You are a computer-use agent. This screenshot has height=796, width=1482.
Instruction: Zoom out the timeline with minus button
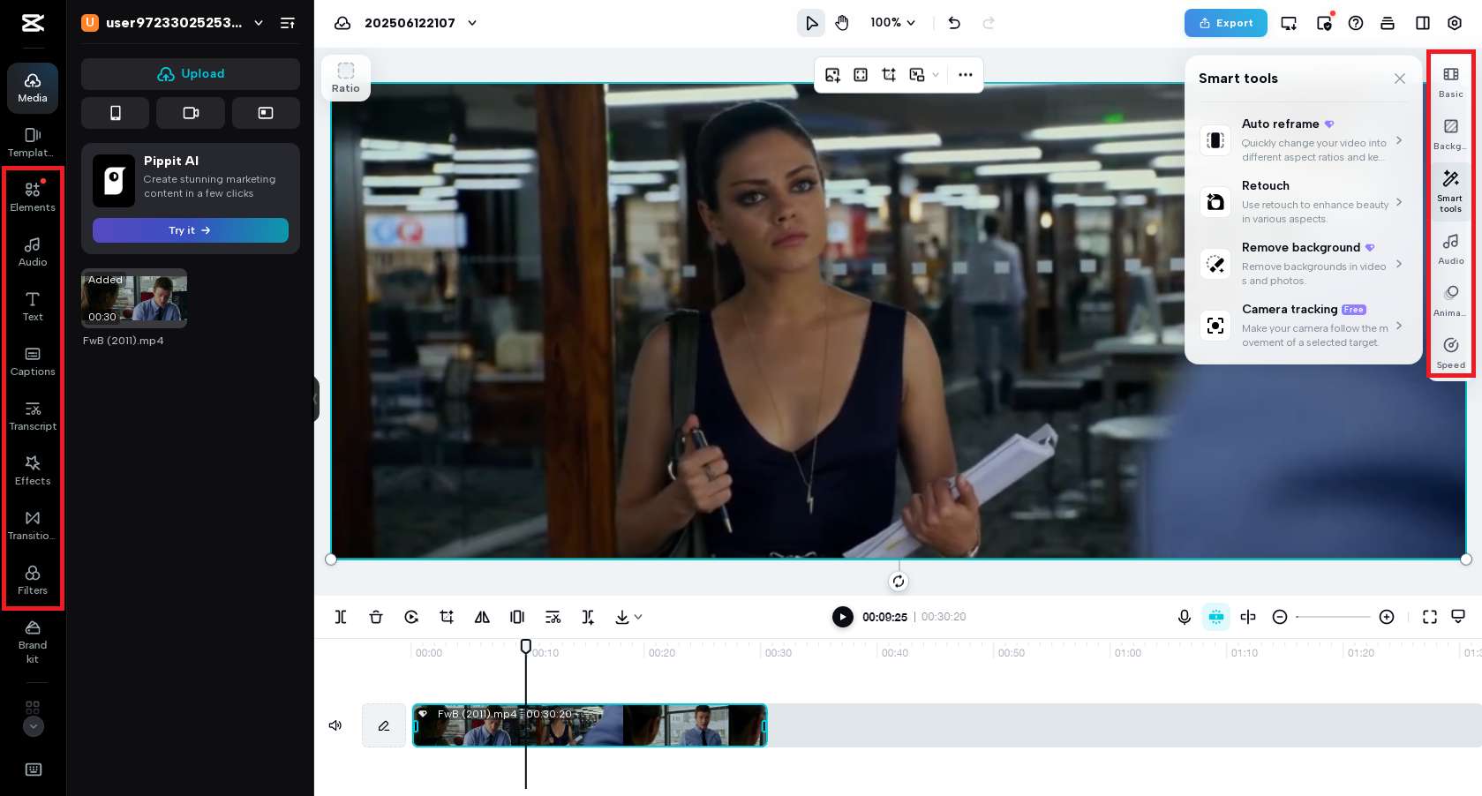[x=1280, y=617]
